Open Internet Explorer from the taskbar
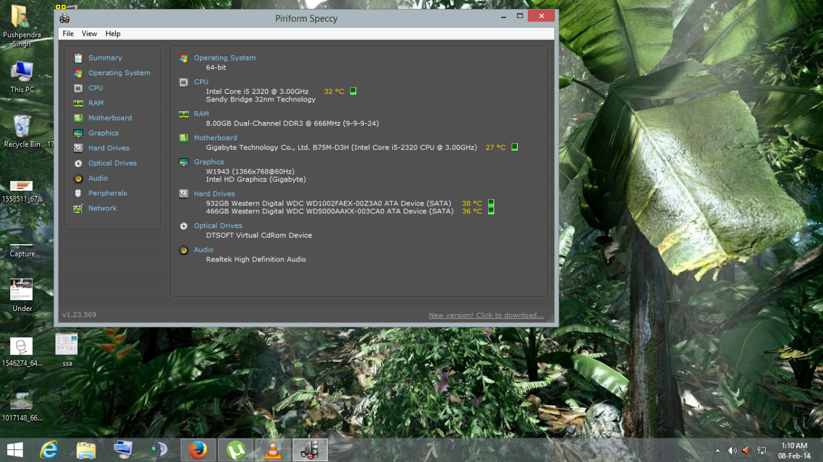Viewport: 823px width, 462px height. coord(49,450)
